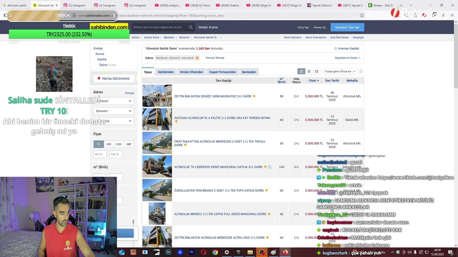458x257 pixels.
Task: Click the Hesap Aç link
Action: tap(320, 27)
